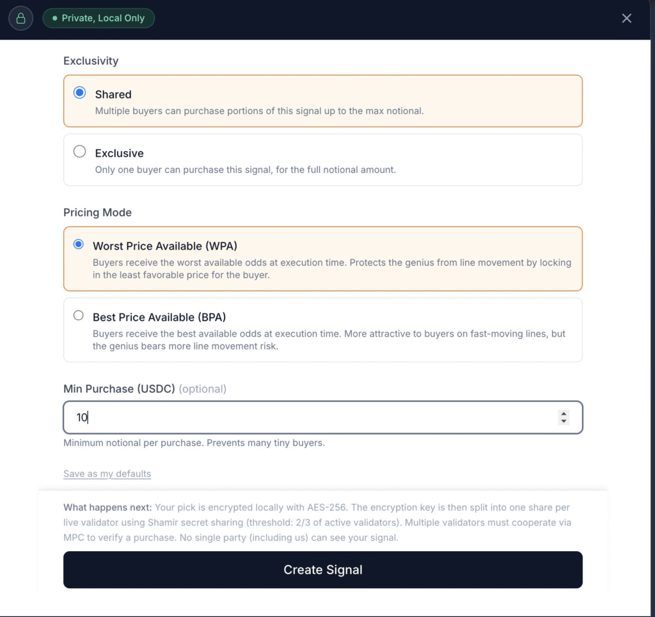Close the signal dialog with X
This screenshot has width=655, height=617.
[627, 18]
